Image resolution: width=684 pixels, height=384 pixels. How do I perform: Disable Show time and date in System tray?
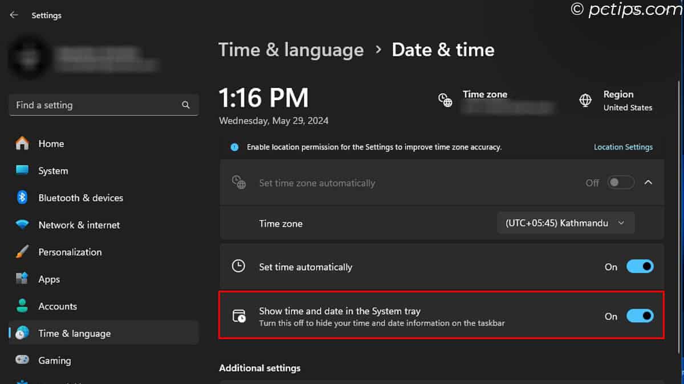640,316
